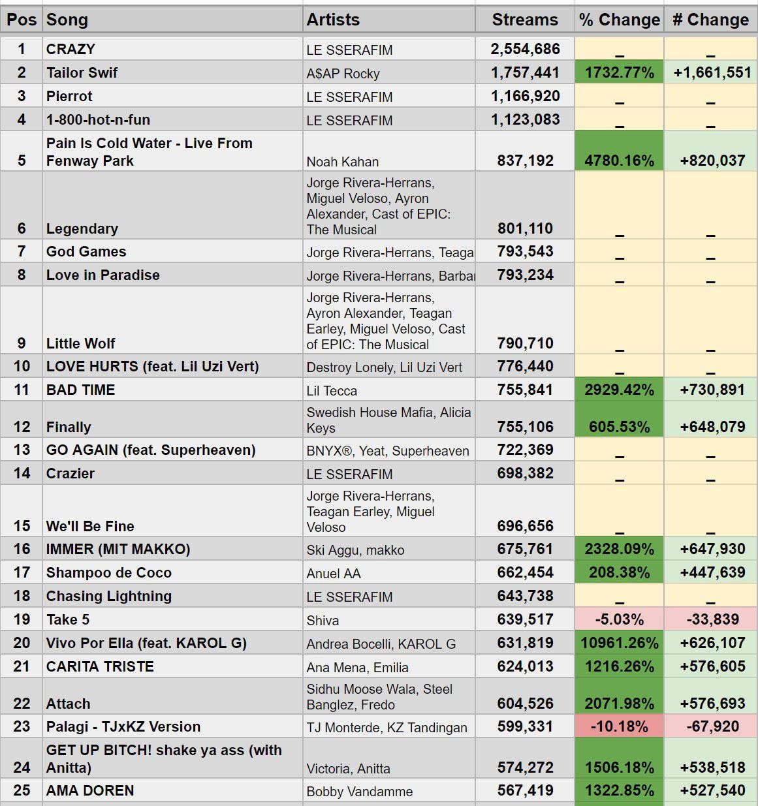Select the Finally song cell
The image size is (758, 806).
pyautogui.click(x=172, y=419)
